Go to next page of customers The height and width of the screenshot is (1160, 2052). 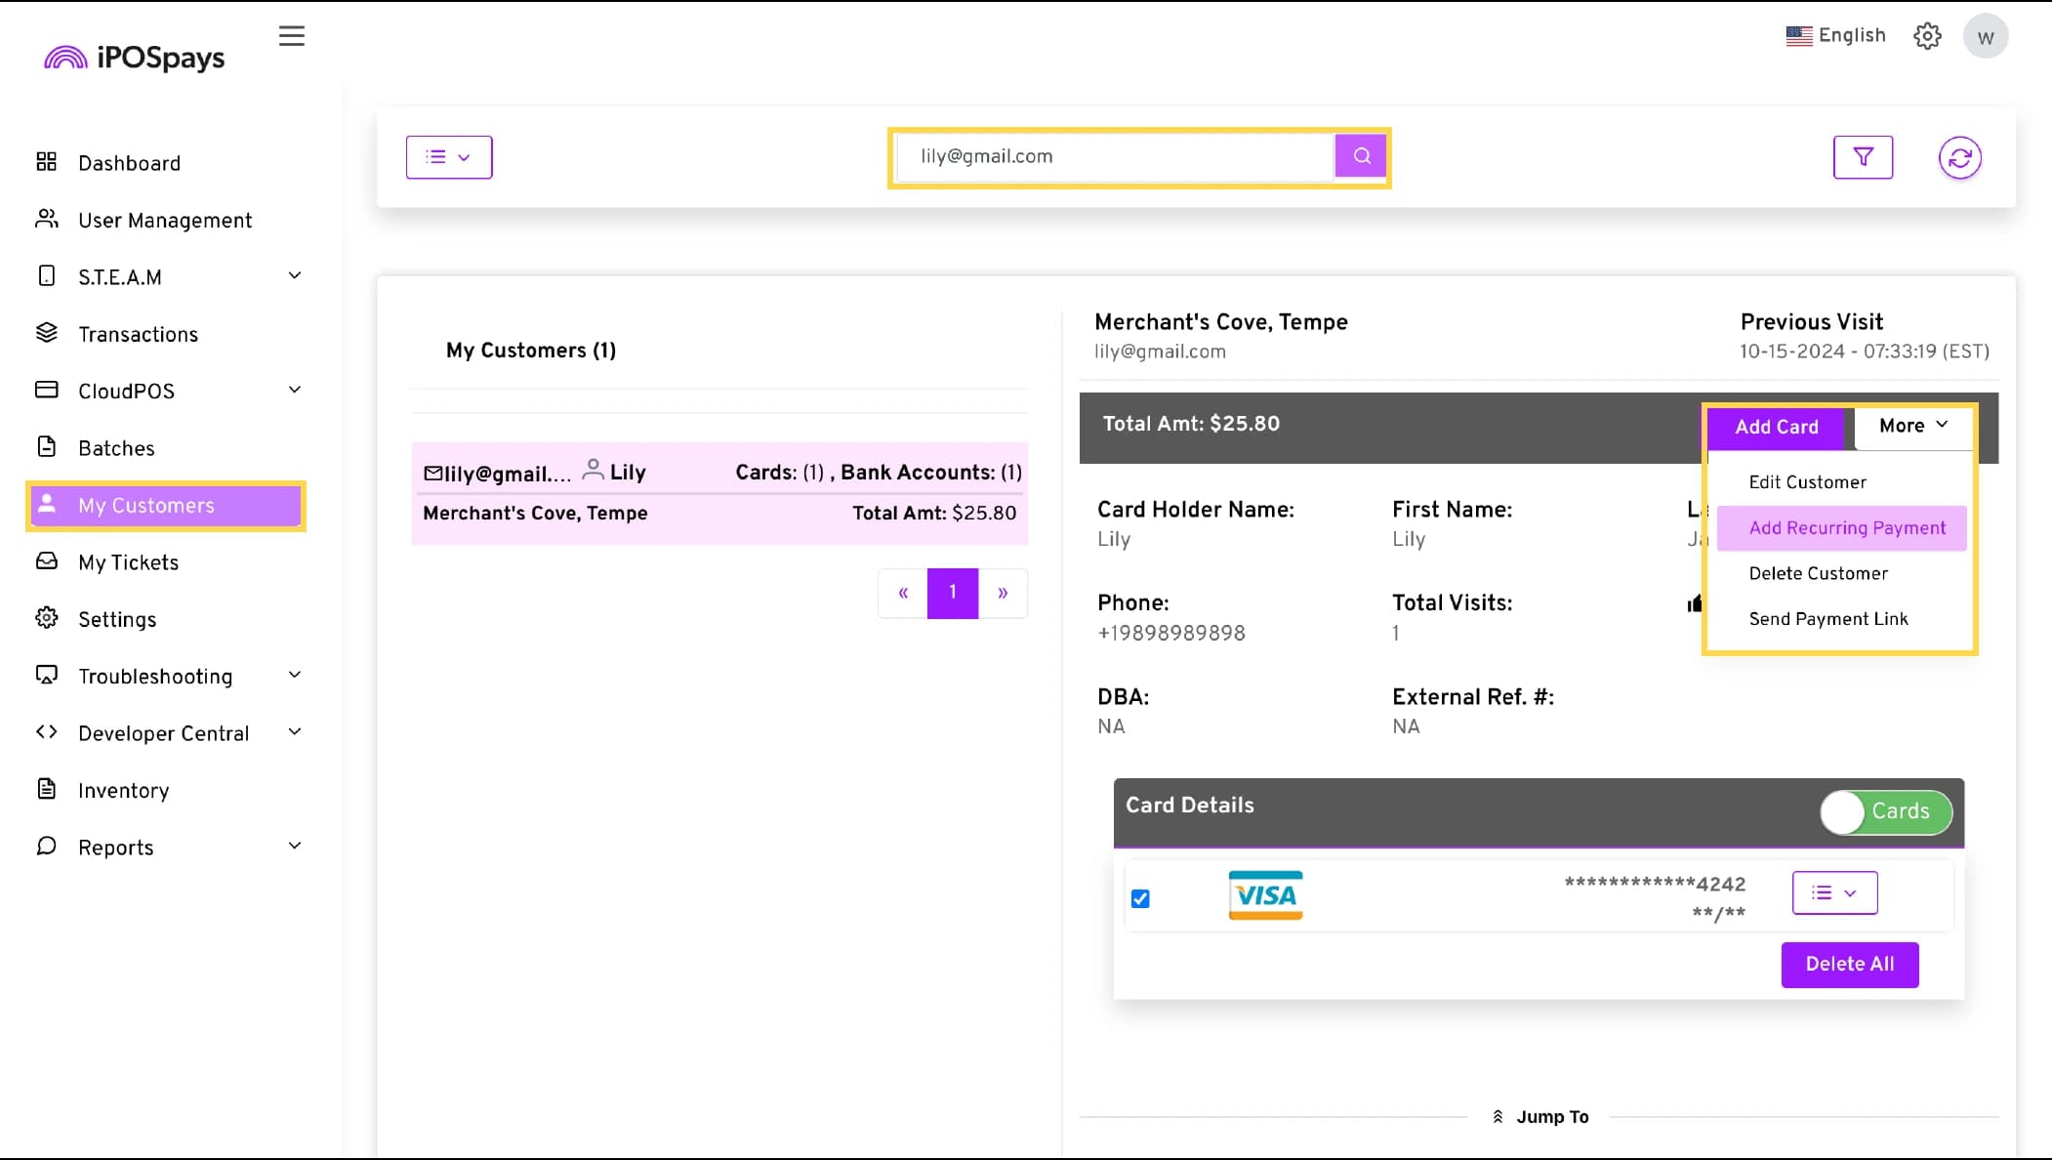pyautogui.click(x=1003, y=593)
